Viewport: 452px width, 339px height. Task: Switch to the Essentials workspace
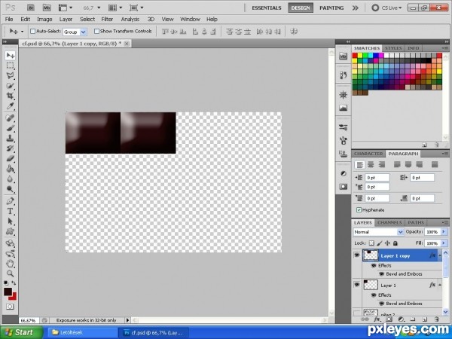pyautogui.click(x=267, y=8)
